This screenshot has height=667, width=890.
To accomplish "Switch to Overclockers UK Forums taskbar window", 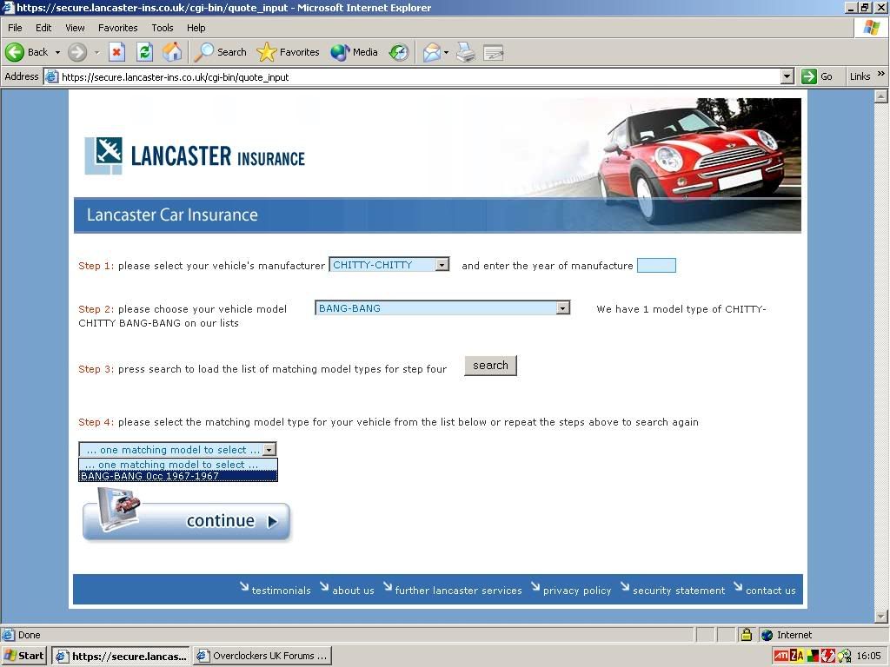I will (x=262, y=656).
